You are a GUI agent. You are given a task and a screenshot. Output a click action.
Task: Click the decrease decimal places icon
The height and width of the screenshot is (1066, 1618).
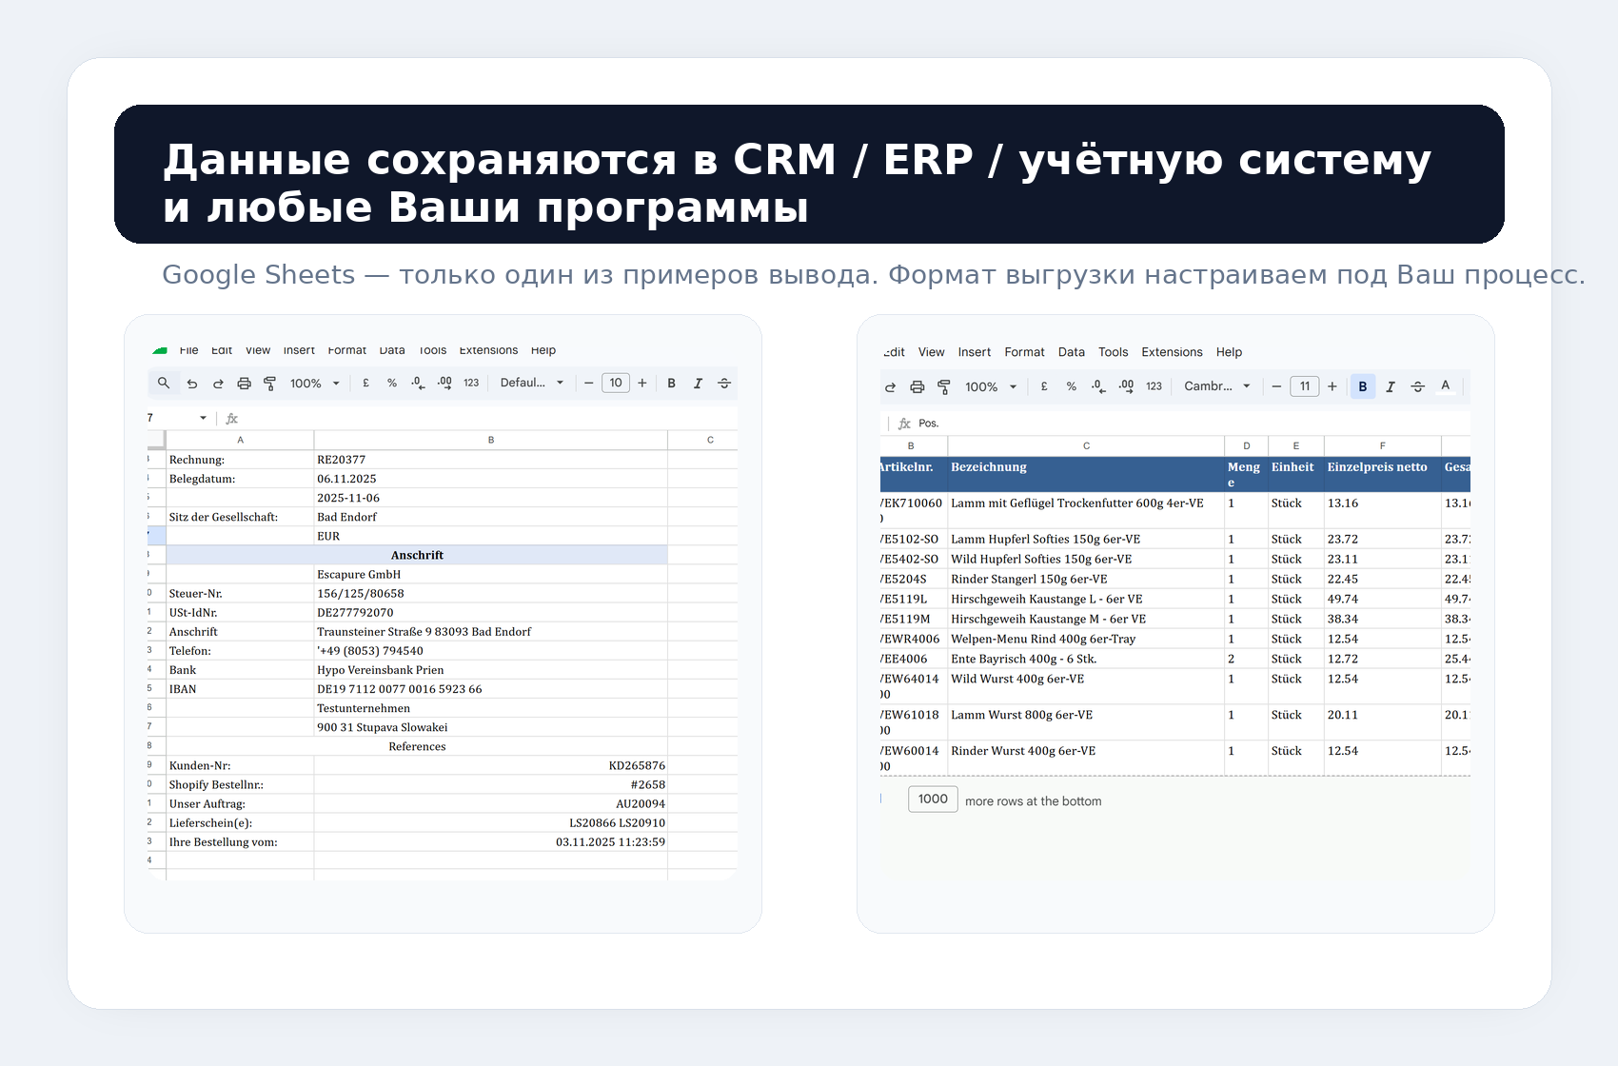(x=416, y=383)
